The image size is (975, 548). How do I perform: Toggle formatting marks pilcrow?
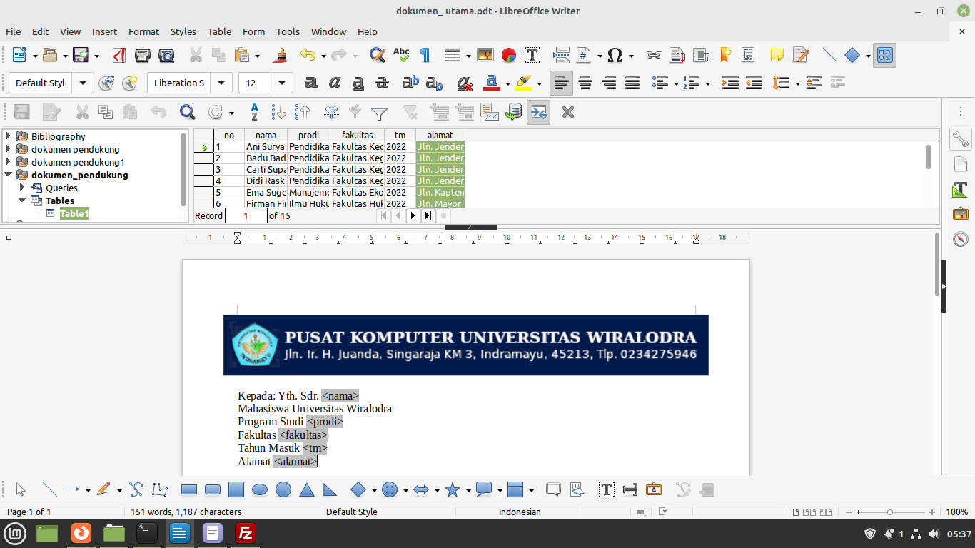coord(425,55)
